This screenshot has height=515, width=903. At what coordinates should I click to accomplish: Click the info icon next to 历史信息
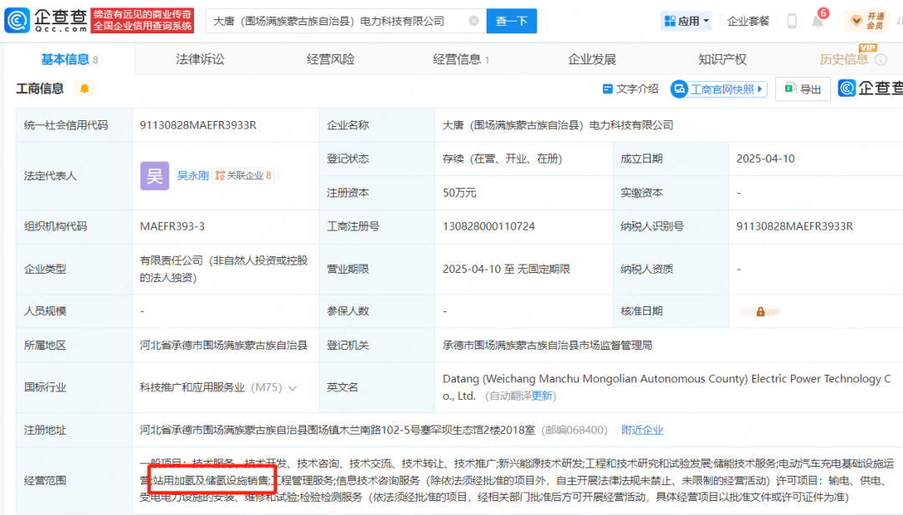[880, 59]
